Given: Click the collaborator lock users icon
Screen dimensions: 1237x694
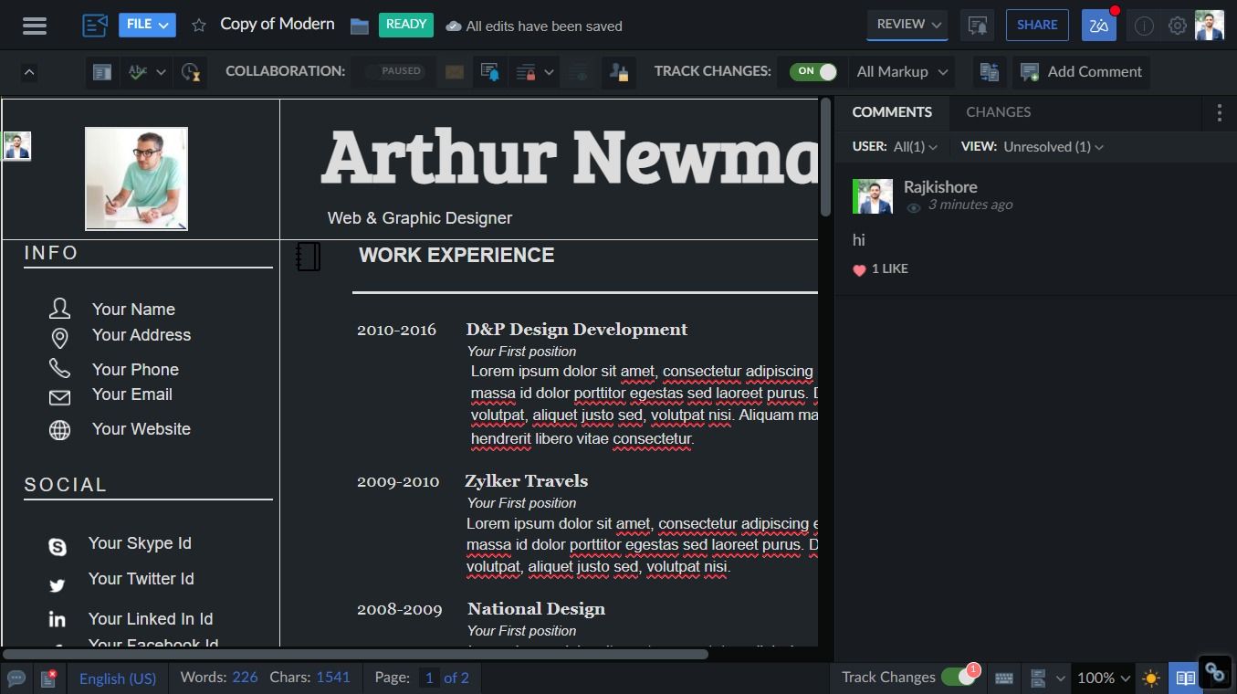Looking at the screenshot, I should click(619, 72).
